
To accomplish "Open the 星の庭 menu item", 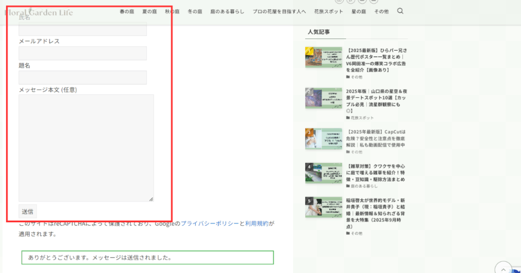I will (359, 12).
